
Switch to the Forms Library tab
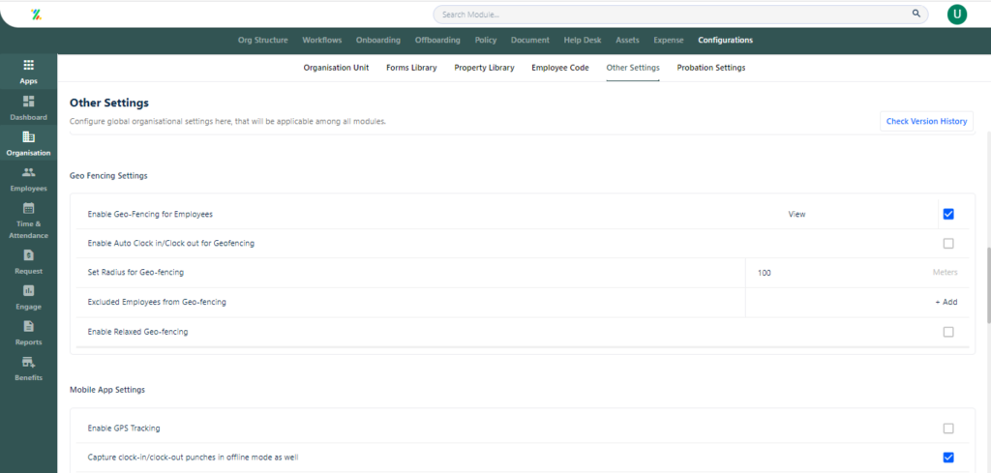click(x=411, y=68)
